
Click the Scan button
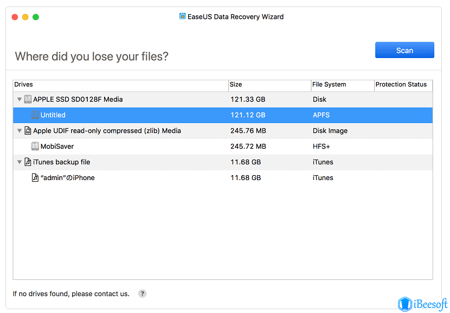click(x=404, y=50)
